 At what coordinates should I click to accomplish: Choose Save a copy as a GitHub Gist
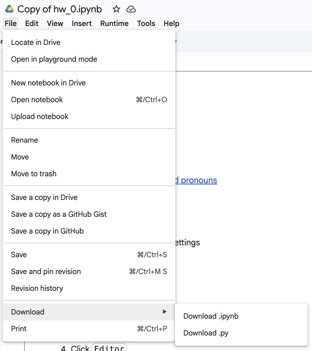[89, 214]
